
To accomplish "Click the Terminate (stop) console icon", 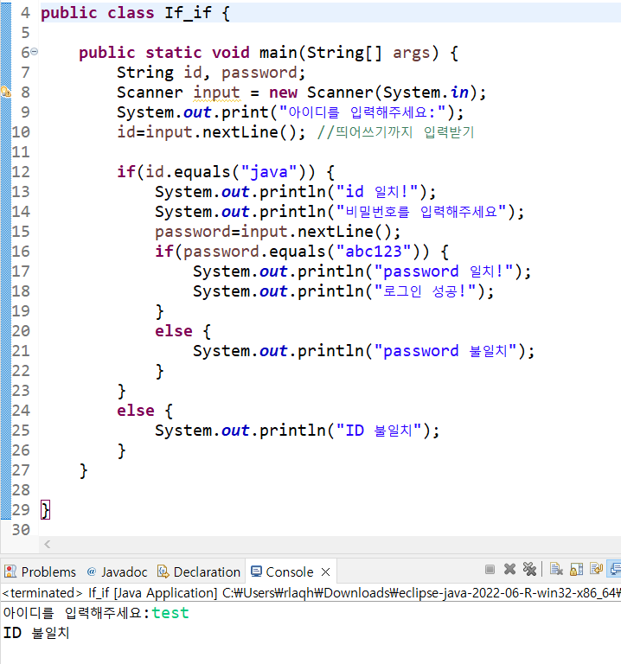I will (x=490, y=570).
